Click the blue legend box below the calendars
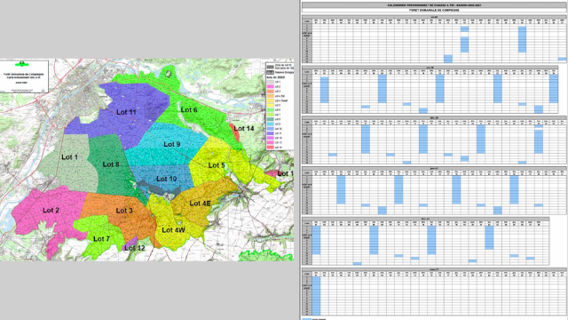 tap(306, 319)
